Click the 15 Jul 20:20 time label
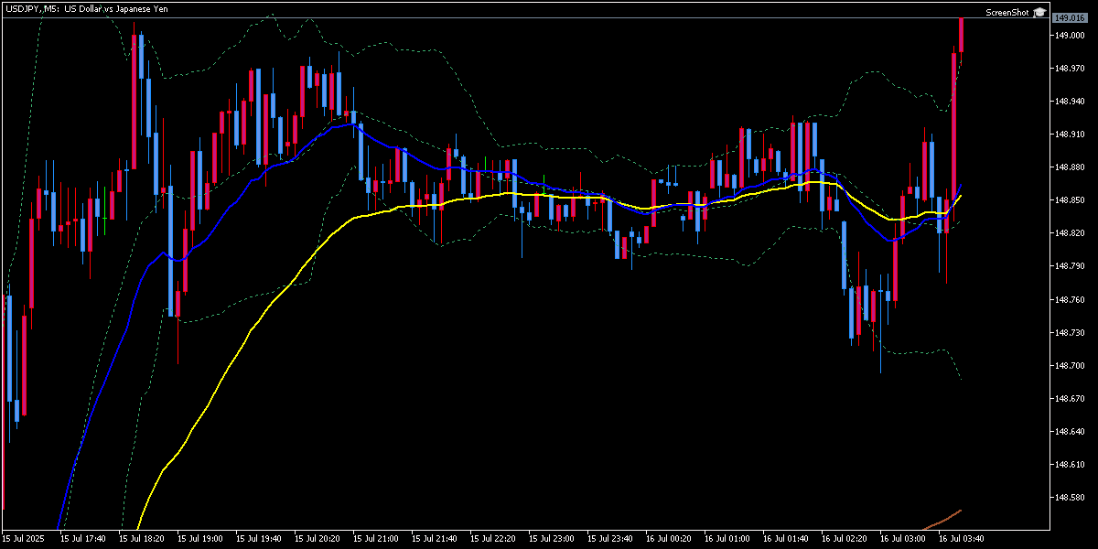The width and height of the screenshot is (1098, 549). (x=318, y=539)
